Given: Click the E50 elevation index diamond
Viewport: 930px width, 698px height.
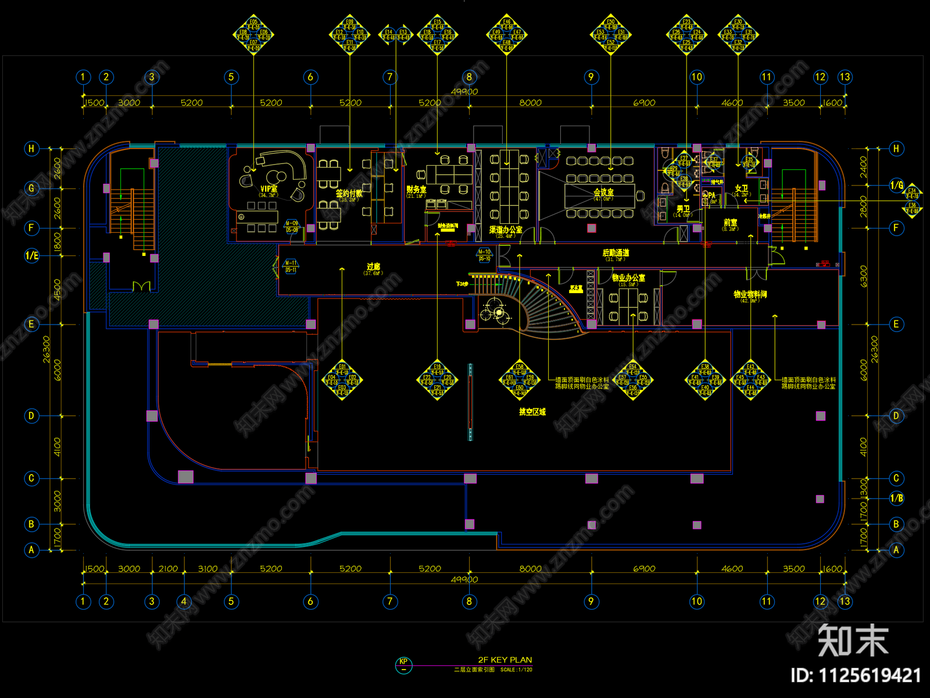Looking at the screenshot, I should 610,35.
